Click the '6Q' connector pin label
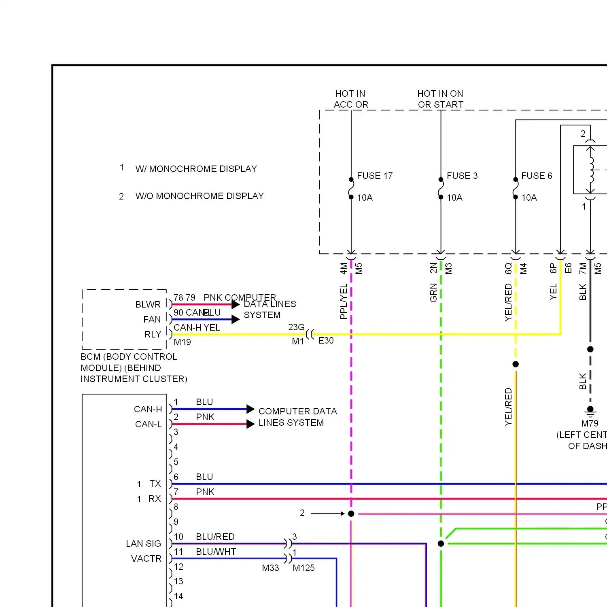Image resolution: width=607 pixels, height=607 pixels. [x=508, y=269]
